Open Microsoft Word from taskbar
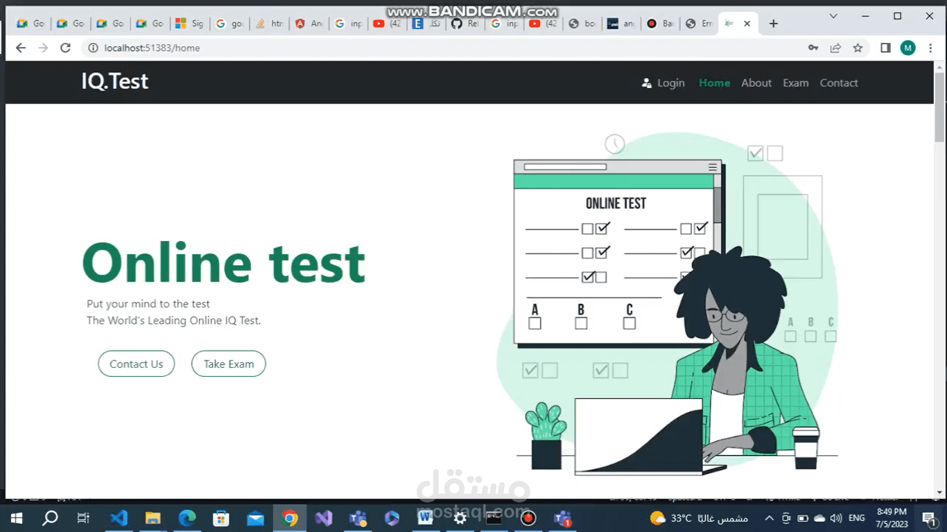This screenshot has height=532, width=947. click(425, 517)
